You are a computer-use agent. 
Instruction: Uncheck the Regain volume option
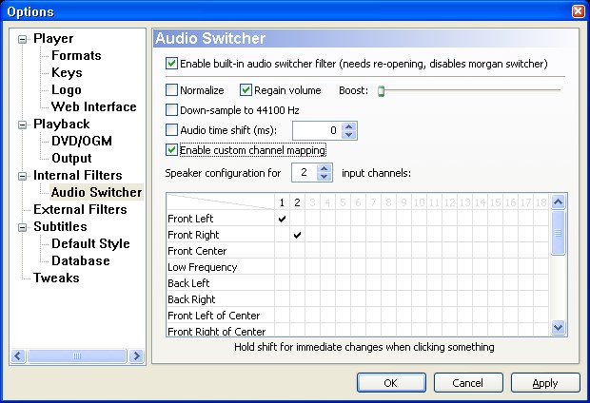(x=246, y=90)
